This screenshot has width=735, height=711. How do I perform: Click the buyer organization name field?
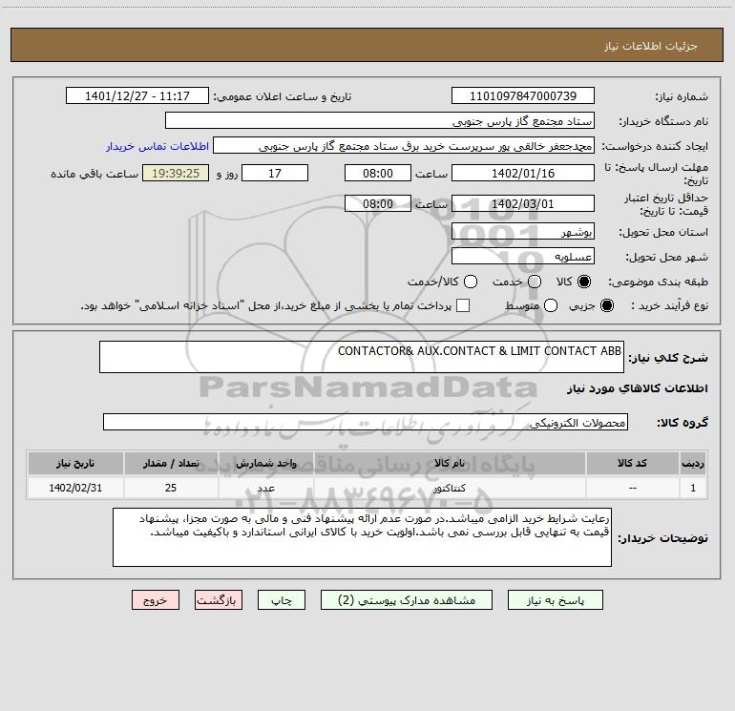point(380,121)
